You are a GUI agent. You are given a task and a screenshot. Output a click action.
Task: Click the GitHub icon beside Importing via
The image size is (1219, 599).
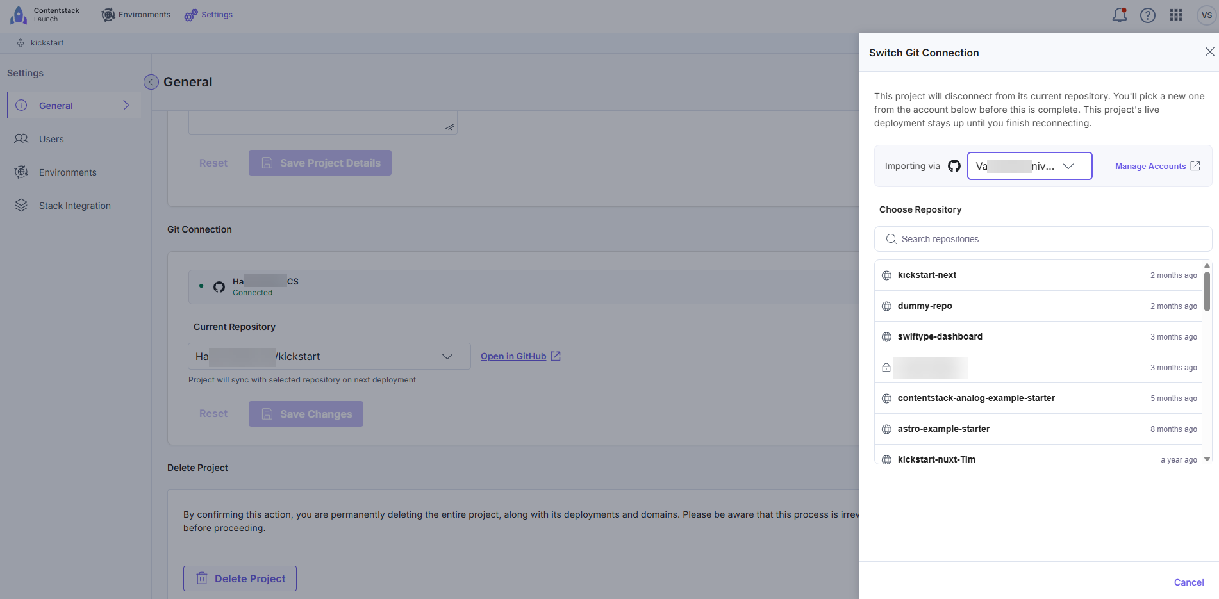tap(954, 166)
